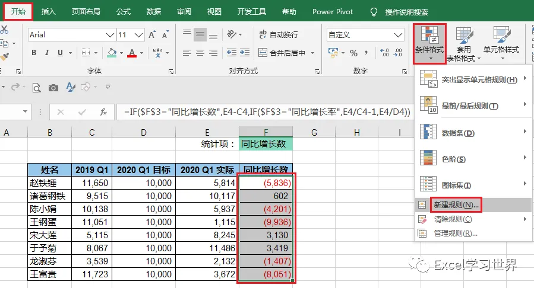
Task: Open 数据条 data bars submenu
Action: tap(473, 133)
